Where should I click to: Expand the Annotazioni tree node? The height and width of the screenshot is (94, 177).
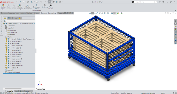click(x=4, y=26)
